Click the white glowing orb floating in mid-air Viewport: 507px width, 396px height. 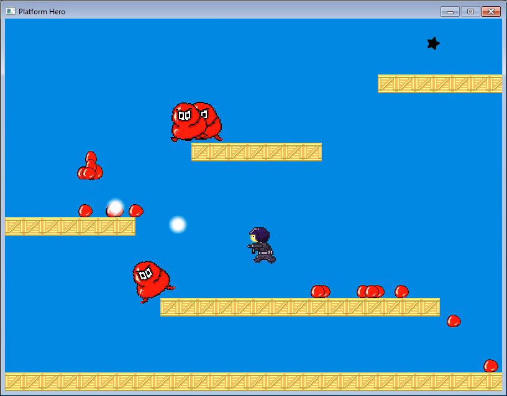pyautogui.click(x=178, y=225)
